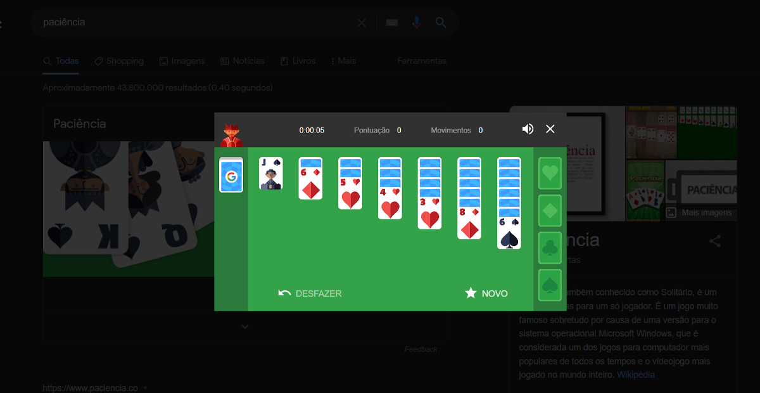
Task: Mute the solitaire game sound
Action: [x=528, y=129]
